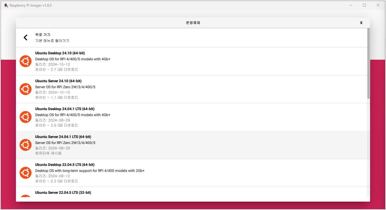Click '온라인 - 2.6 GB 다운로드' text
386x210 pixels.
(x=57, y=125)
